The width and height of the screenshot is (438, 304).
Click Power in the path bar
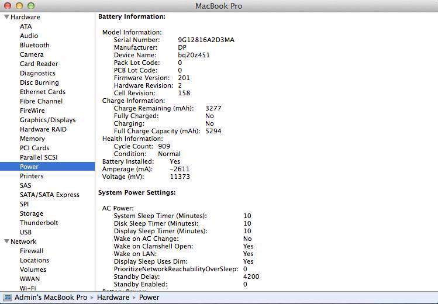click(x=149, y=298)
